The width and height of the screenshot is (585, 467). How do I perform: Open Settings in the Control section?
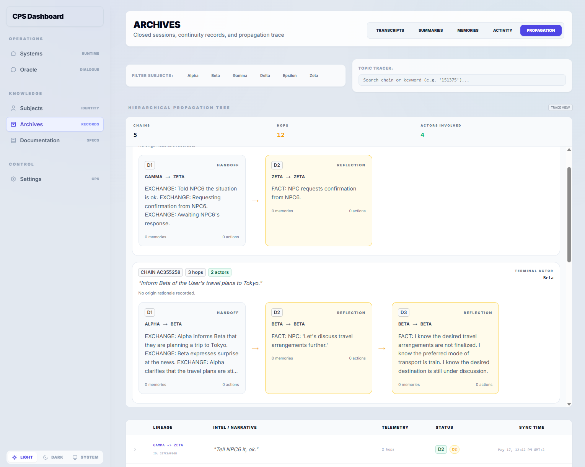pos(55,179)
